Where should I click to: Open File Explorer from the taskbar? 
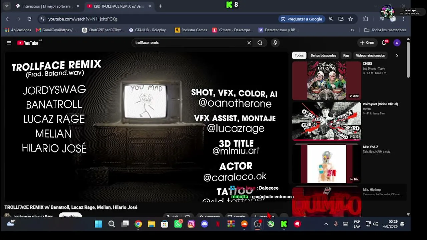151,224
